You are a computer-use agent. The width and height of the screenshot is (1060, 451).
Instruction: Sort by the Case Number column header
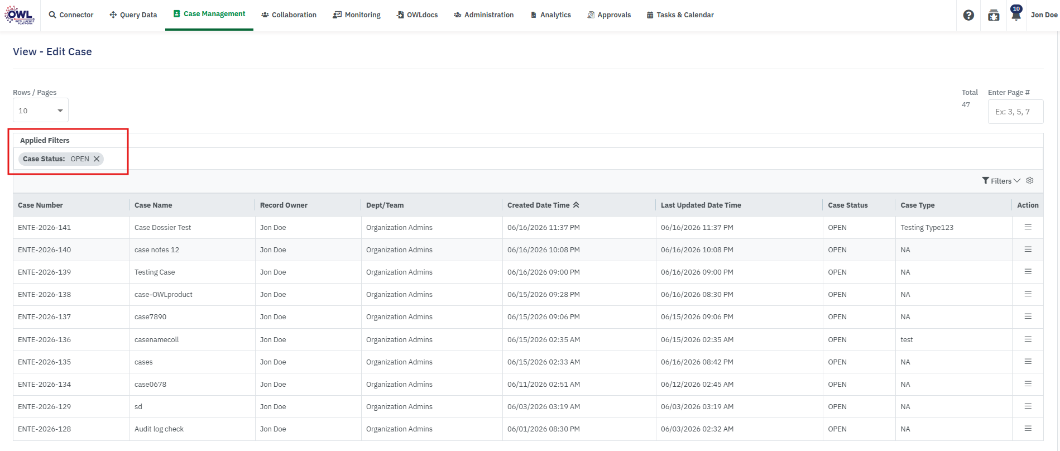pos(40,205)
